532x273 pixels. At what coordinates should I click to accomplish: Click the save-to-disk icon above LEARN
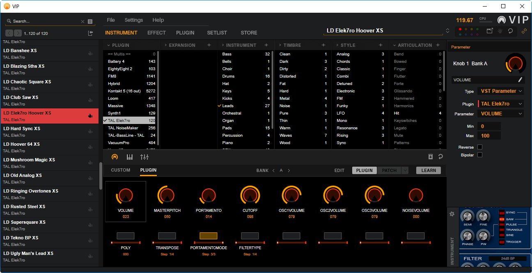(430, 156)
